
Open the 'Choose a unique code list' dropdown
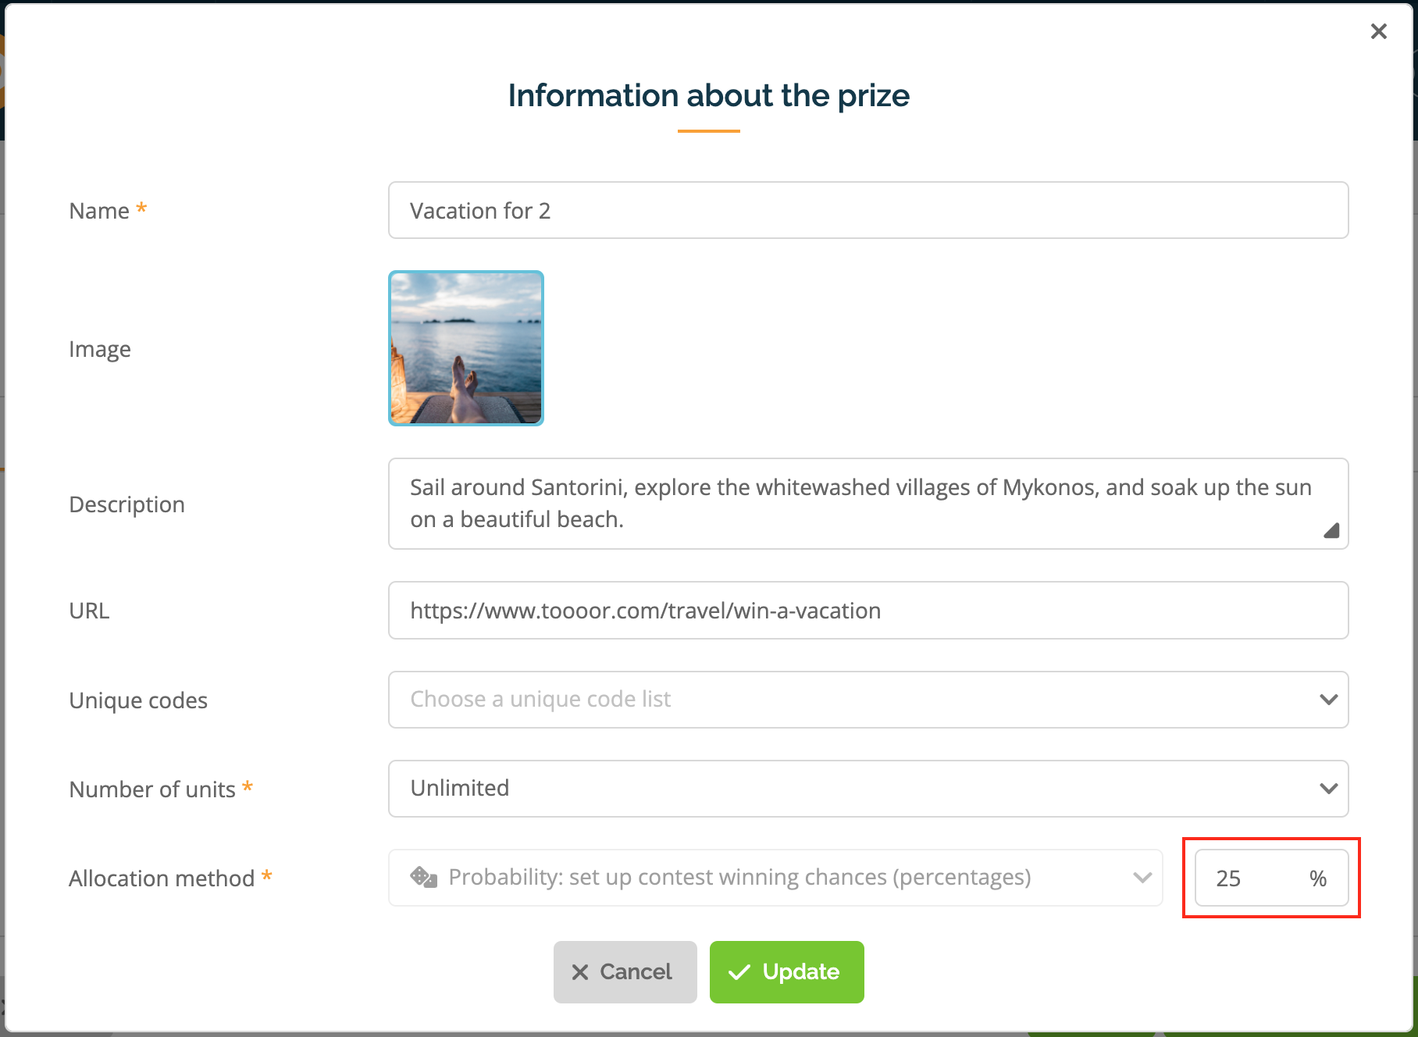(868, 700)
